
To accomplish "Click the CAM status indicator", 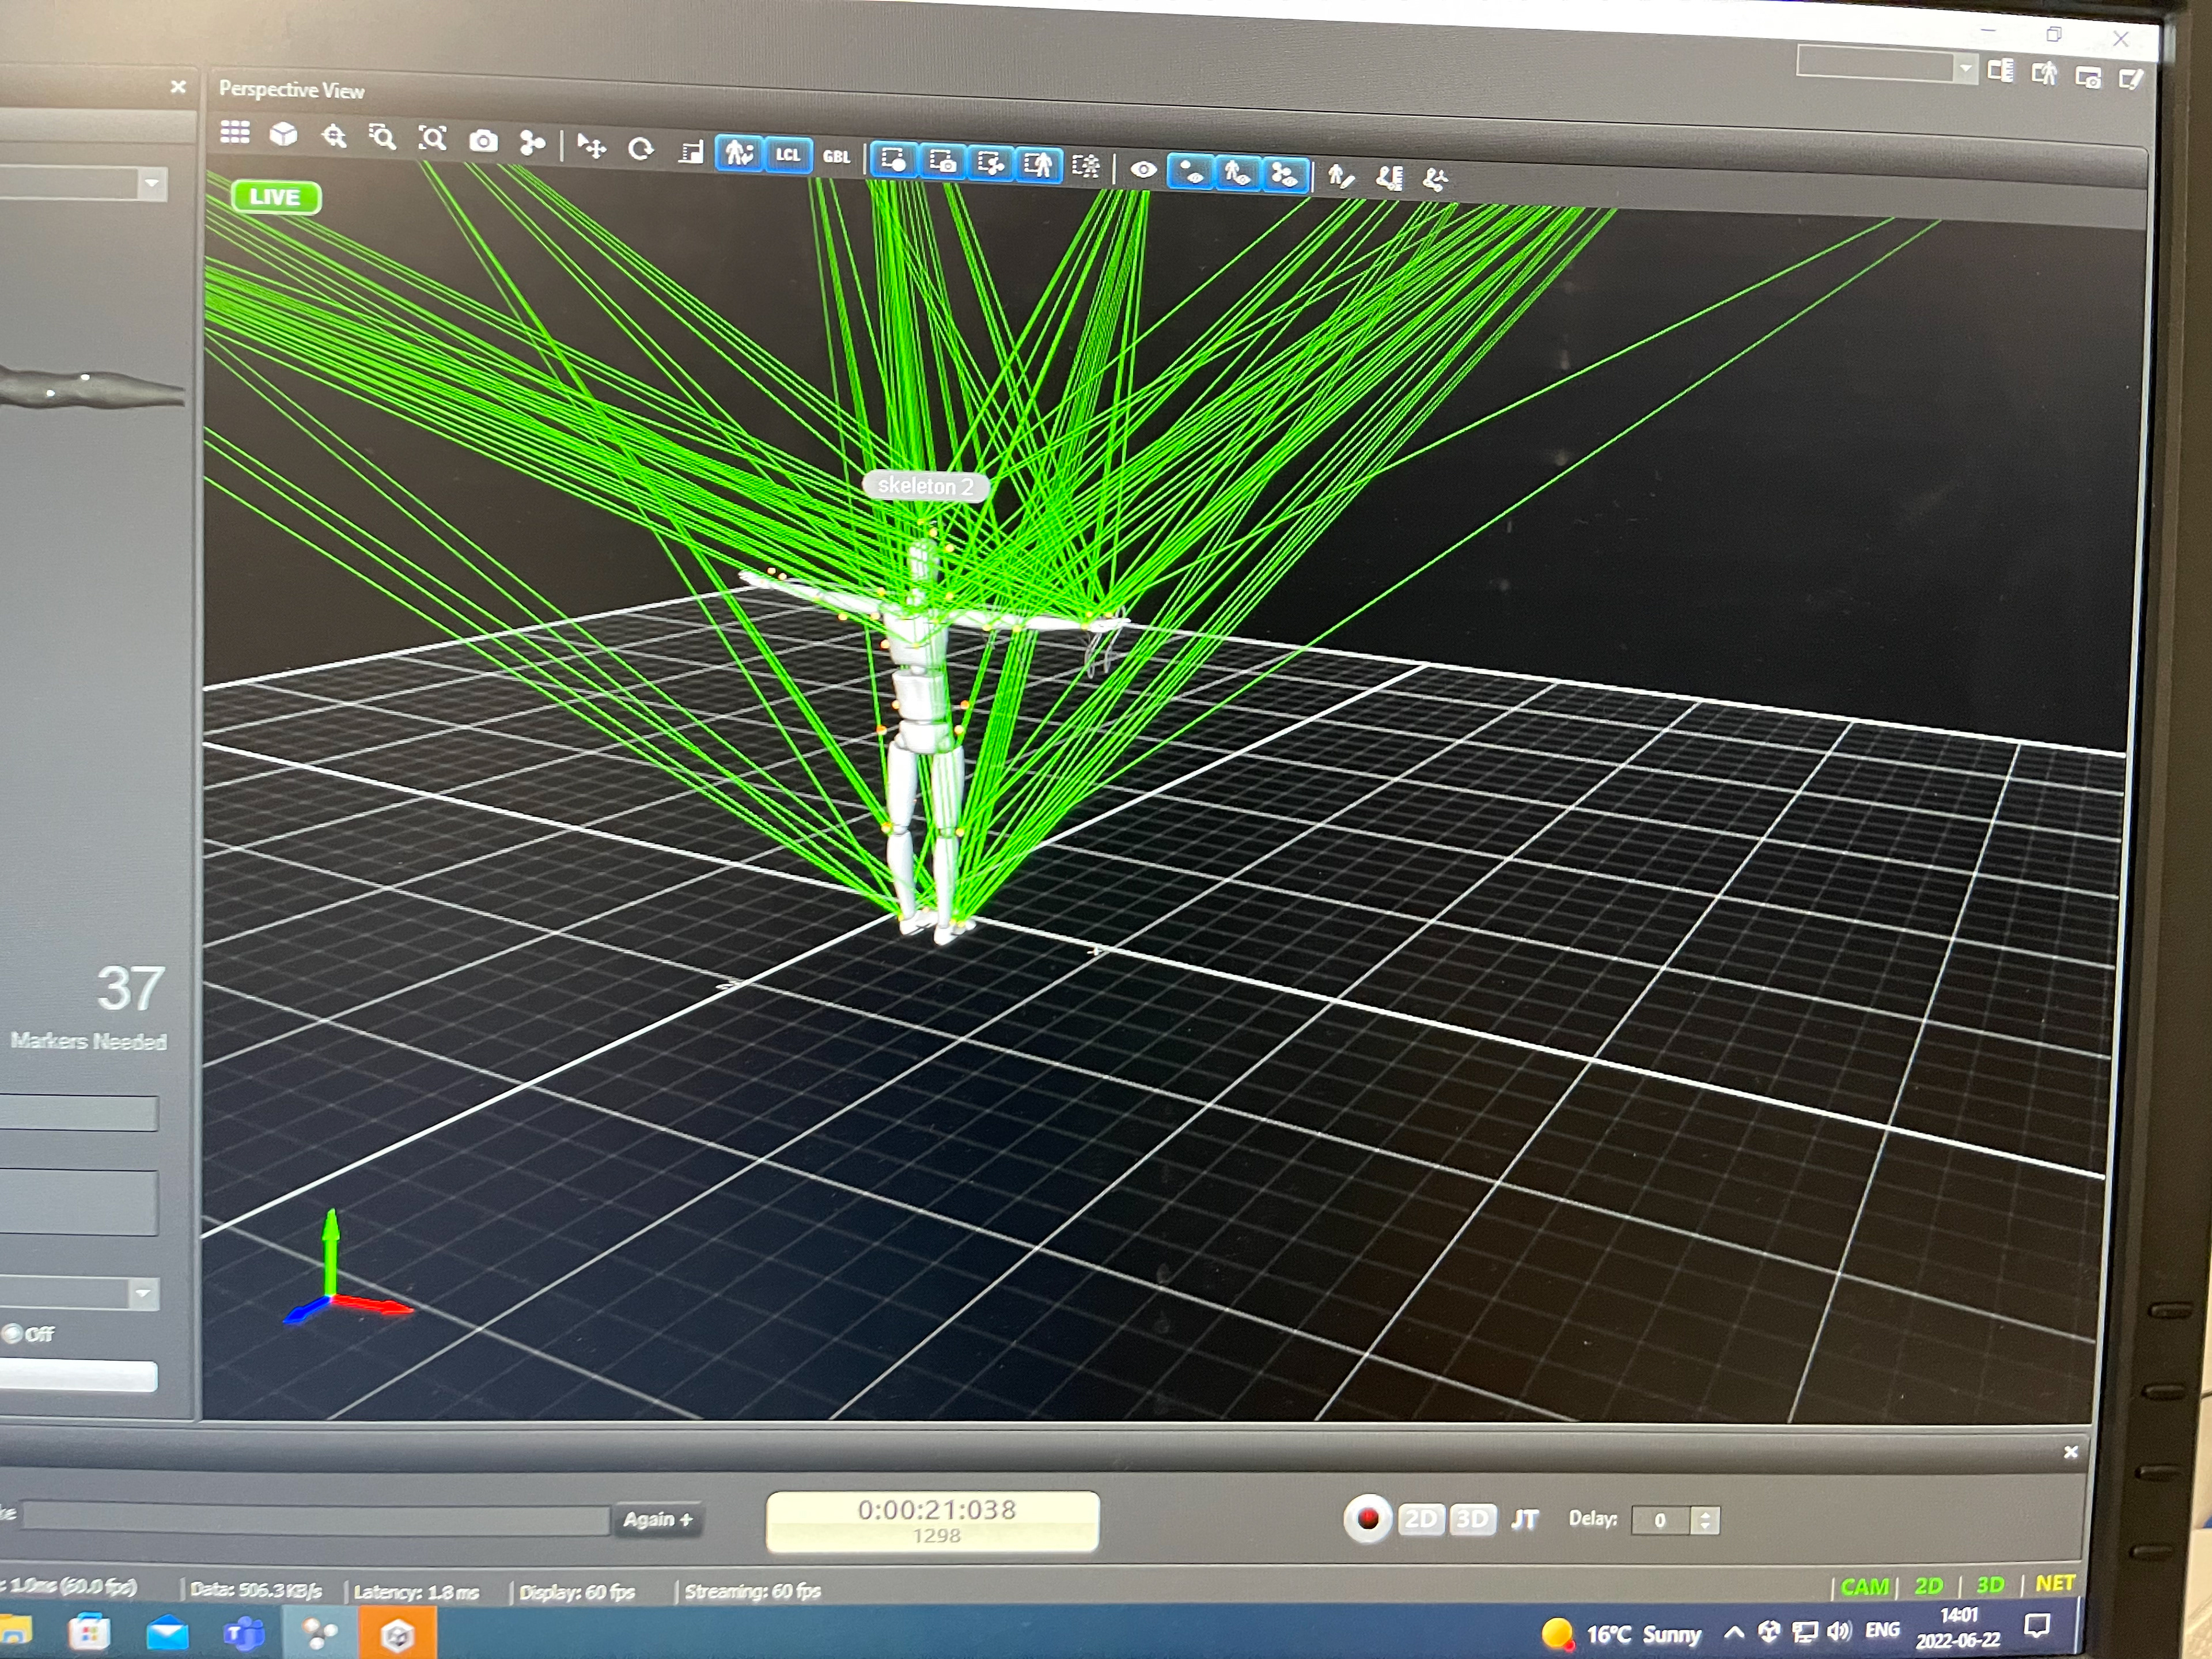I will 1865,1586.
